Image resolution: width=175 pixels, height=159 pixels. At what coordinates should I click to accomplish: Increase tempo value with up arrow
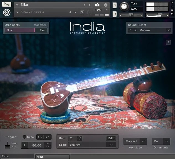click(x=48, y=143)
